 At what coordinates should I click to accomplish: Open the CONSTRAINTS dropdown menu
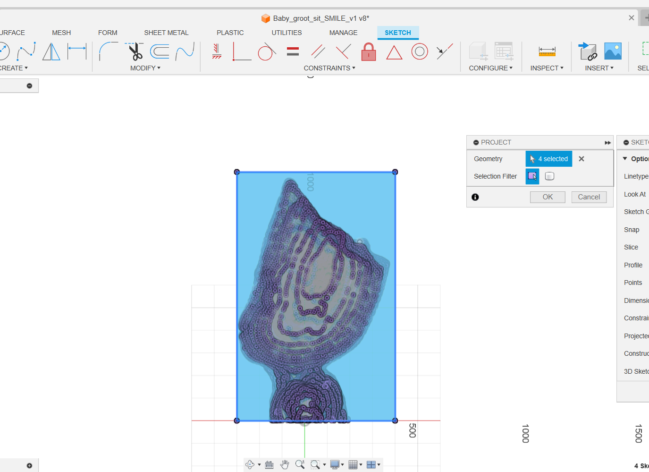pyautogui.click(x=329, y=68)
